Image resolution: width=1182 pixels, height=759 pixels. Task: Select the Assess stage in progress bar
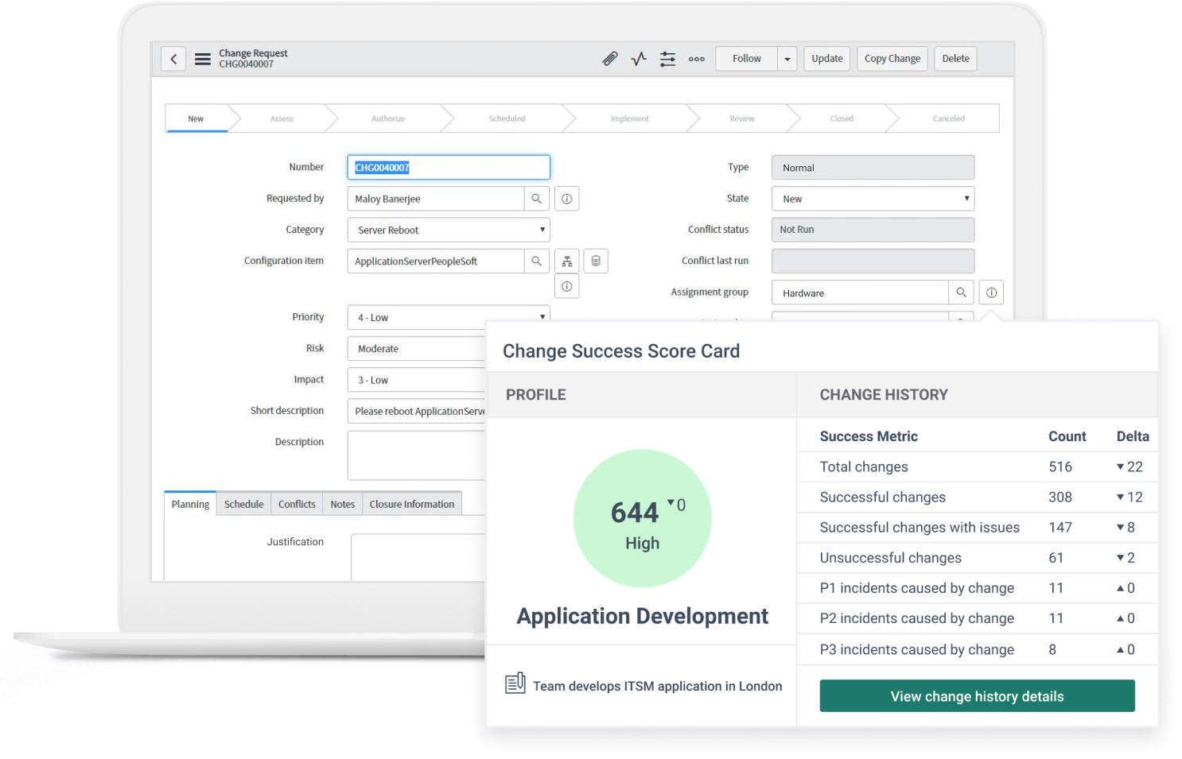[x=282, y=118]
